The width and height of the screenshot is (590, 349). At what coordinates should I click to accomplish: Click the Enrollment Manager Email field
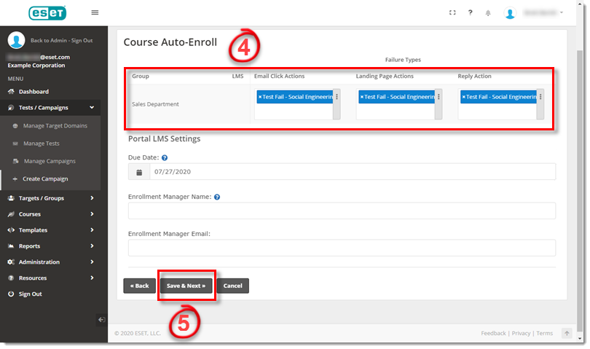[341, 248]
